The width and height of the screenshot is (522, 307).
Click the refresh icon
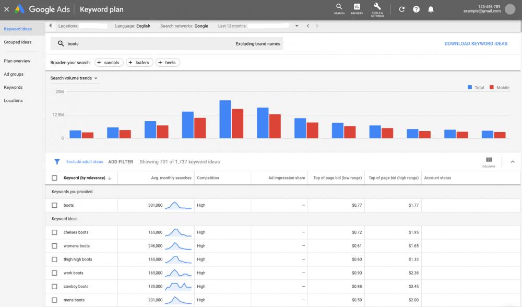402,9
